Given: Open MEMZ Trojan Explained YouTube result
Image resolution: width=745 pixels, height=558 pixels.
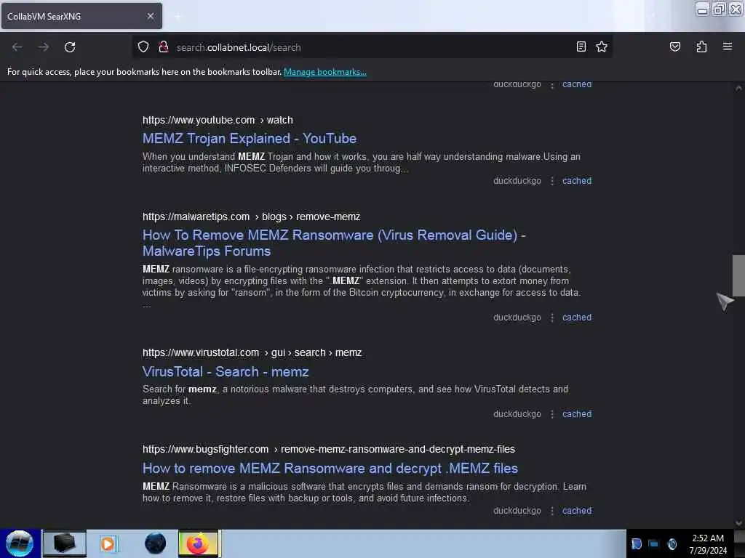Looking at the screenshot, I should pyautogui.click(x=250, y=139).
